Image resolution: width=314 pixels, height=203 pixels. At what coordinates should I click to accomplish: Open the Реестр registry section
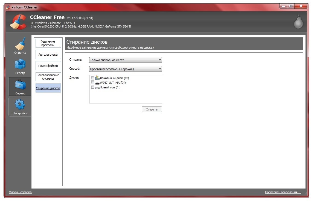point(20,66)
